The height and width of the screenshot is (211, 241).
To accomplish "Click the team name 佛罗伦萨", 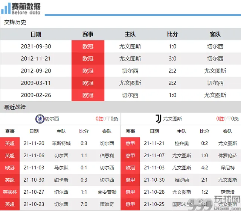I will pyautogui.click(x=227, y=155).
